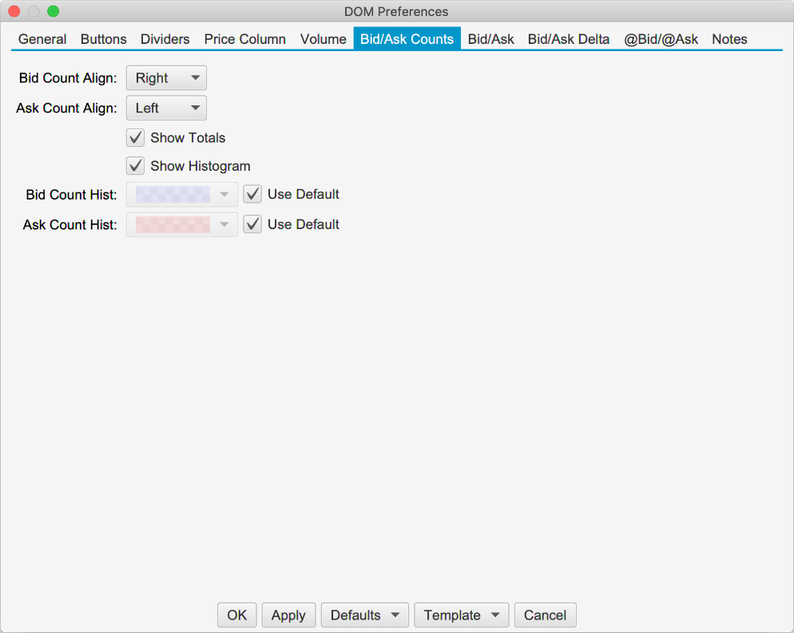Open the Bid Count Align dropdown
Screen dimensions: 794x633
[x=166, y=78]
